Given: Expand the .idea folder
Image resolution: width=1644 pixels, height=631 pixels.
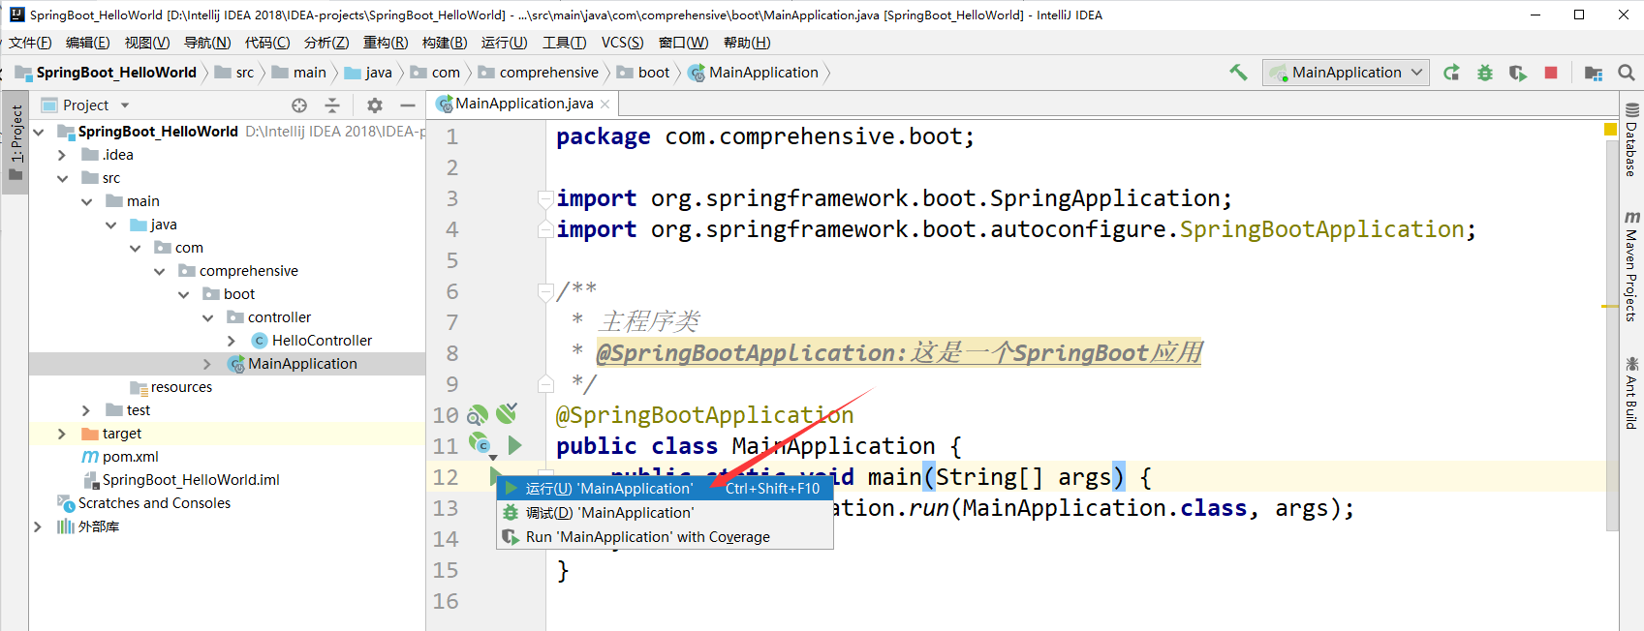Looking at the screenshot, I should tap(62, 155).
